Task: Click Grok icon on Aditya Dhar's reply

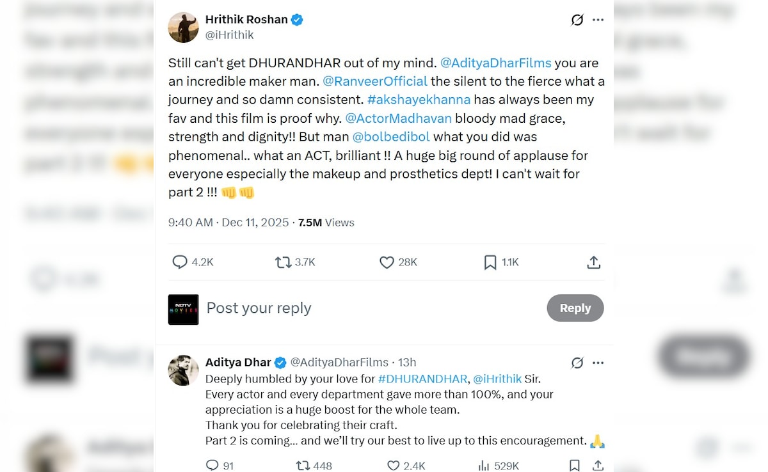Action: coord(577,363)
